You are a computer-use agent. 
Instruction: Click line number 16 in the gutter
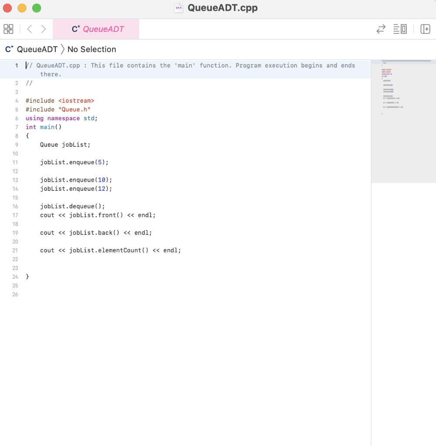(15, 206)
